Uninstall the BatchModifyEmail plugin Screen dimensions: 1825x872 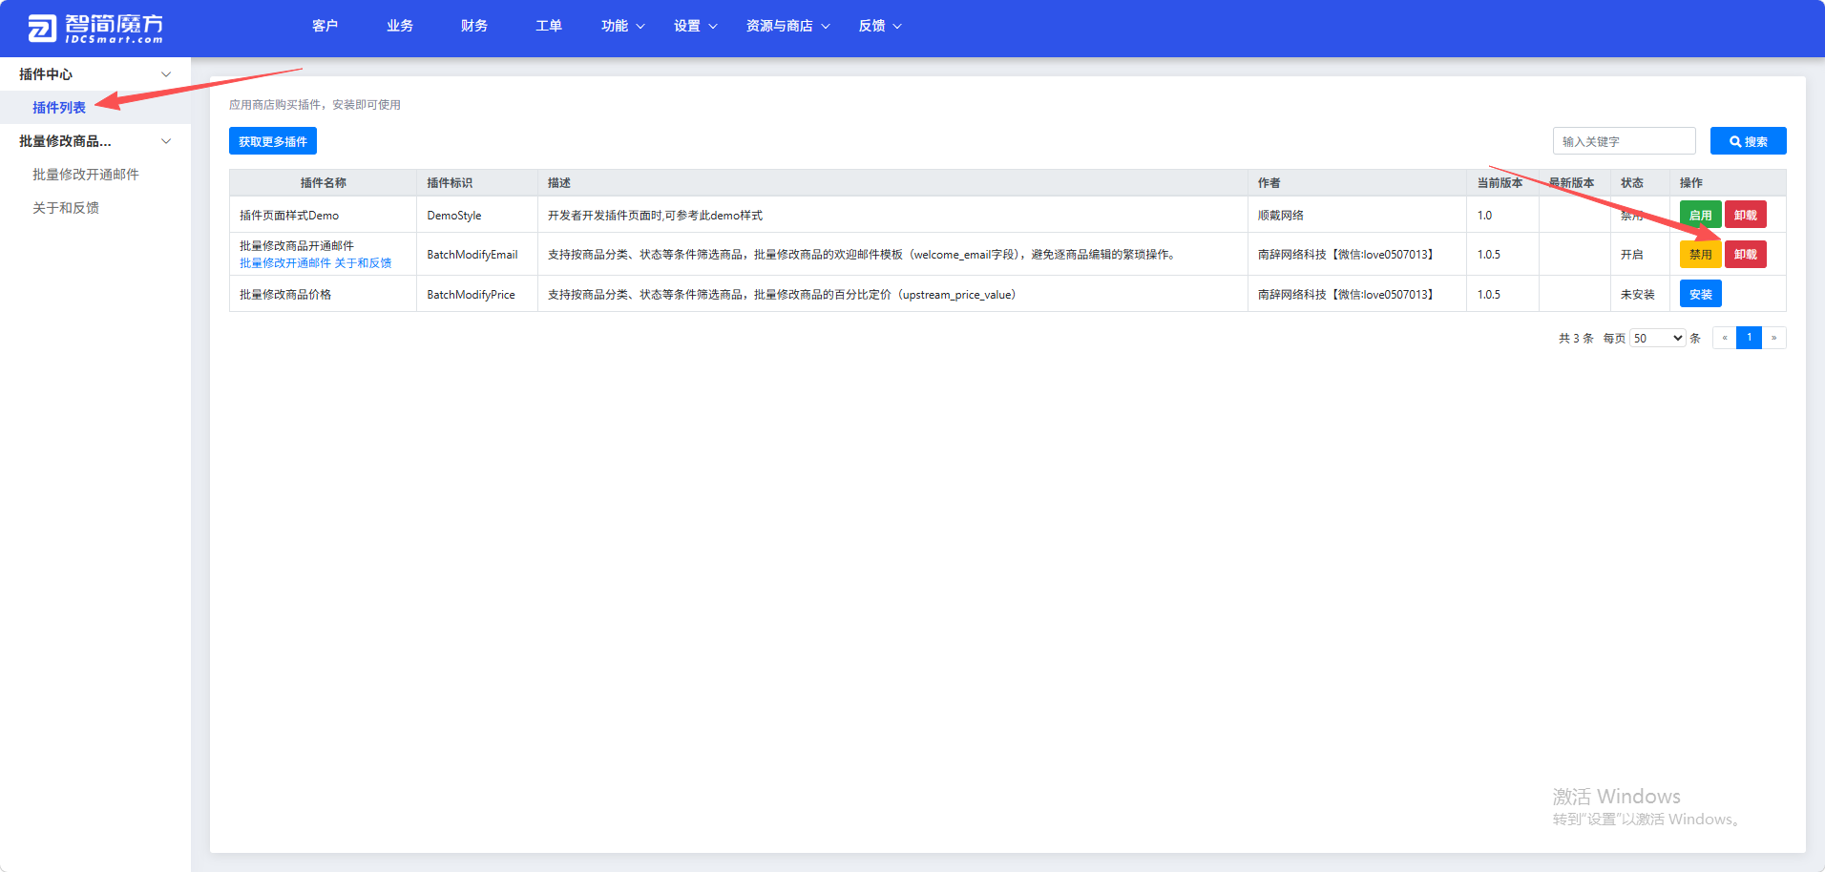(1745, 254)
